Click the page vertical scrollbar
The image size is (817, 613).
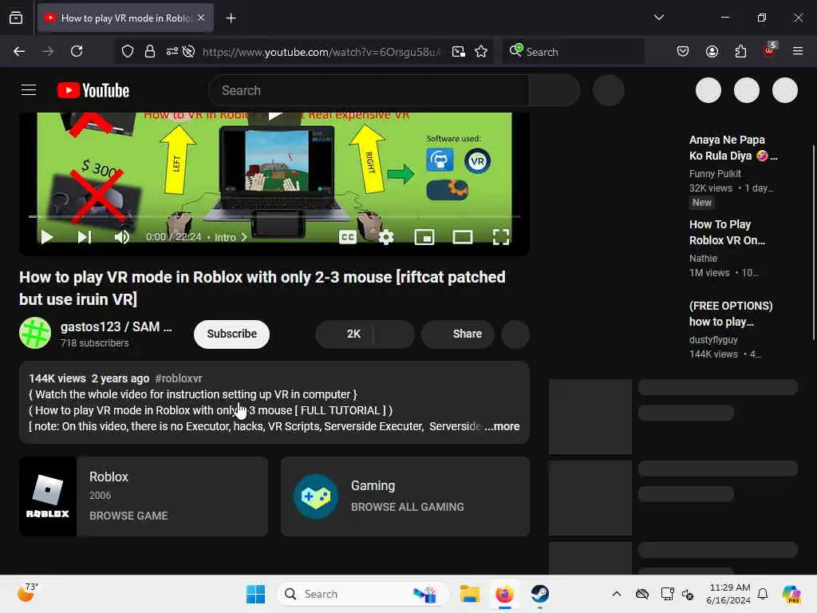pyautogui.click(x=813, y=243)
